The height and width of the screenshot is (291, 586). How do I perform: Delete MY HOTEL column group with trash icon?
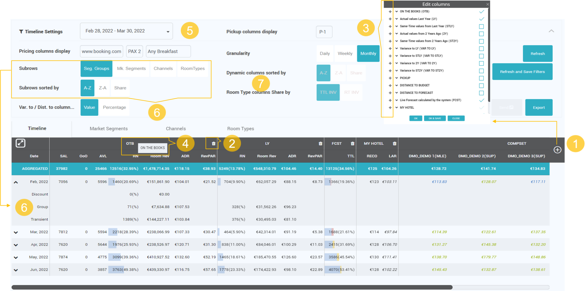395,143
